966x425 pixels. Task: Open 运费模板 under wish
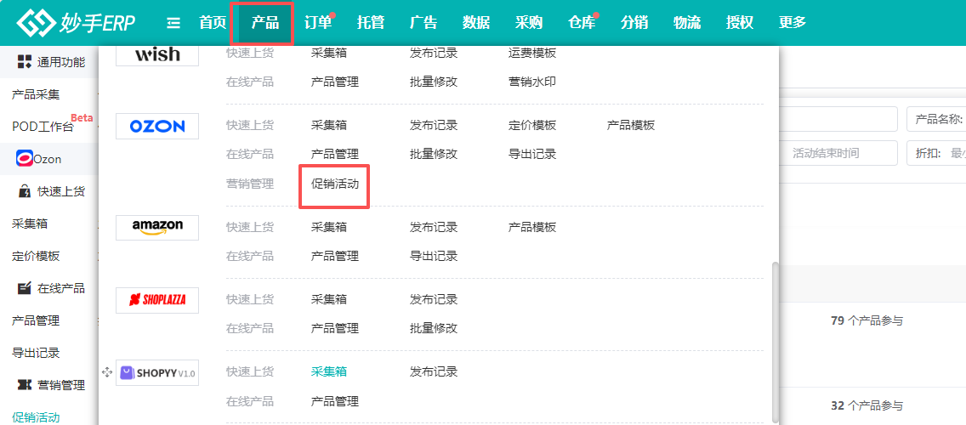532,53
